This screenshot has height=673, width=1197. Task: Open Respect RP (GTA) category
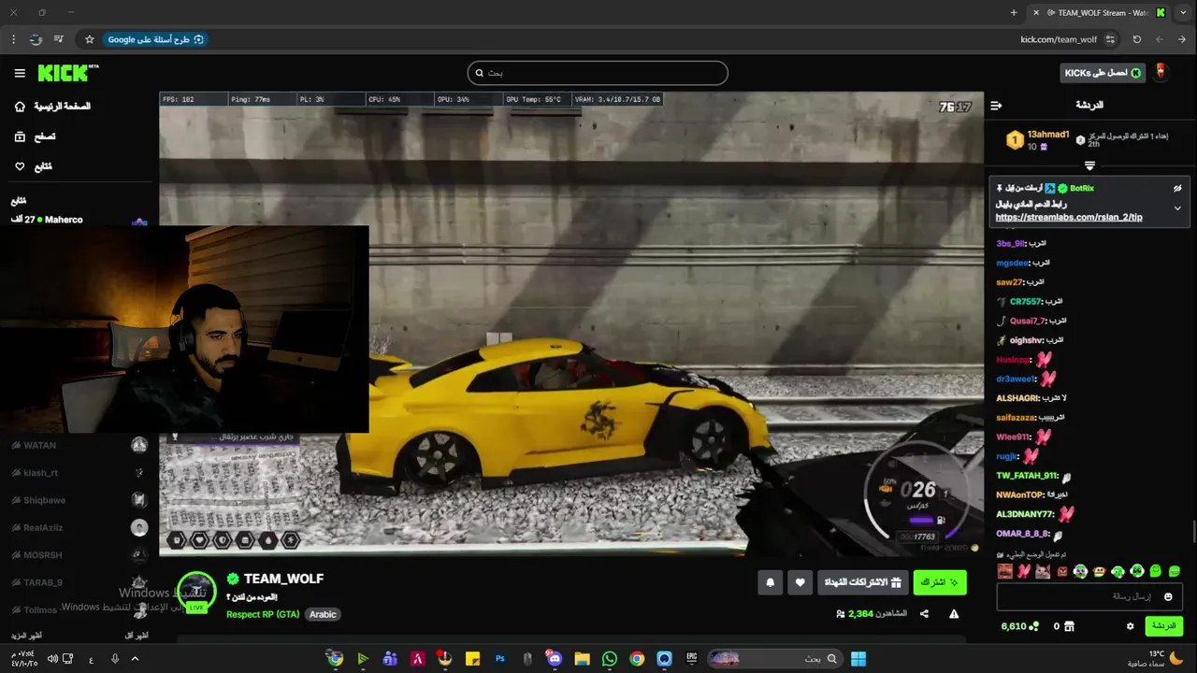(263, 614)
